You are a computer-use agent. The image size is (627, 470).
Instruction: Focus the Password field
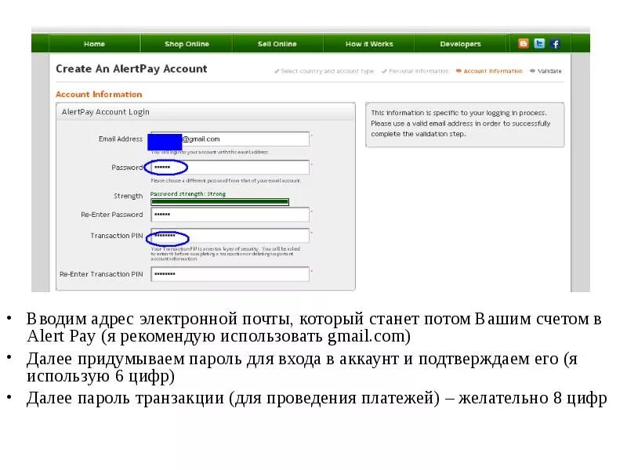(230, 168)
